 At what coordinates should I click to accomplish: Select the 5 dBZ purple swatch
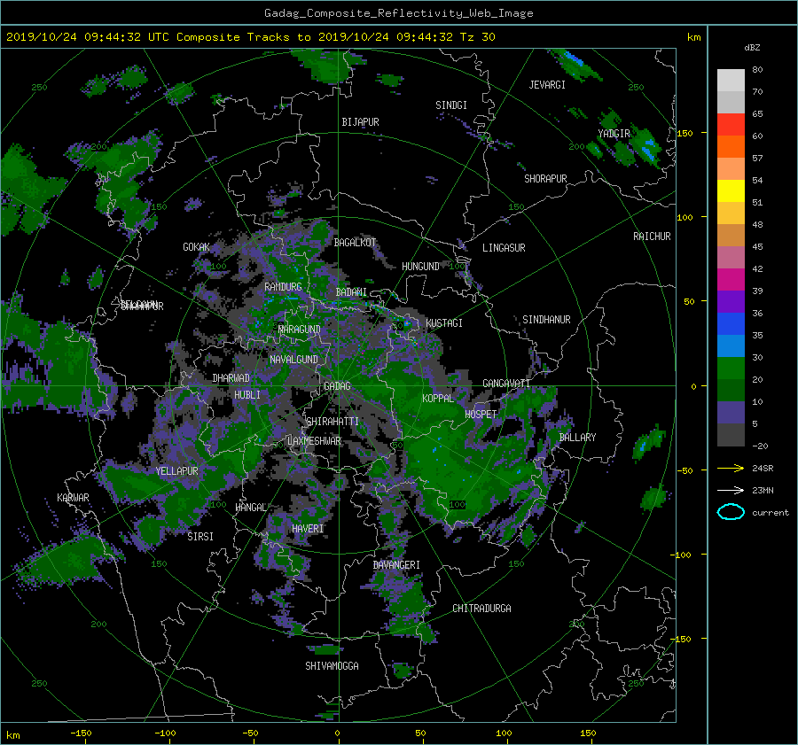point(731,412)
